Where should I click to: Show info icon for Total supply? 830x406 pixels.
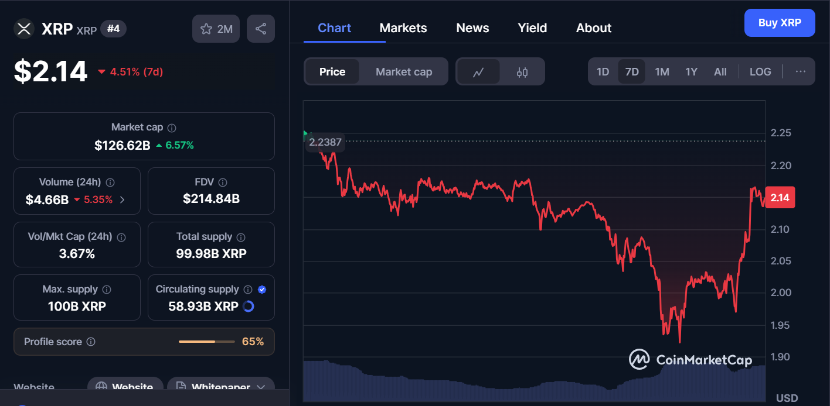241,238
